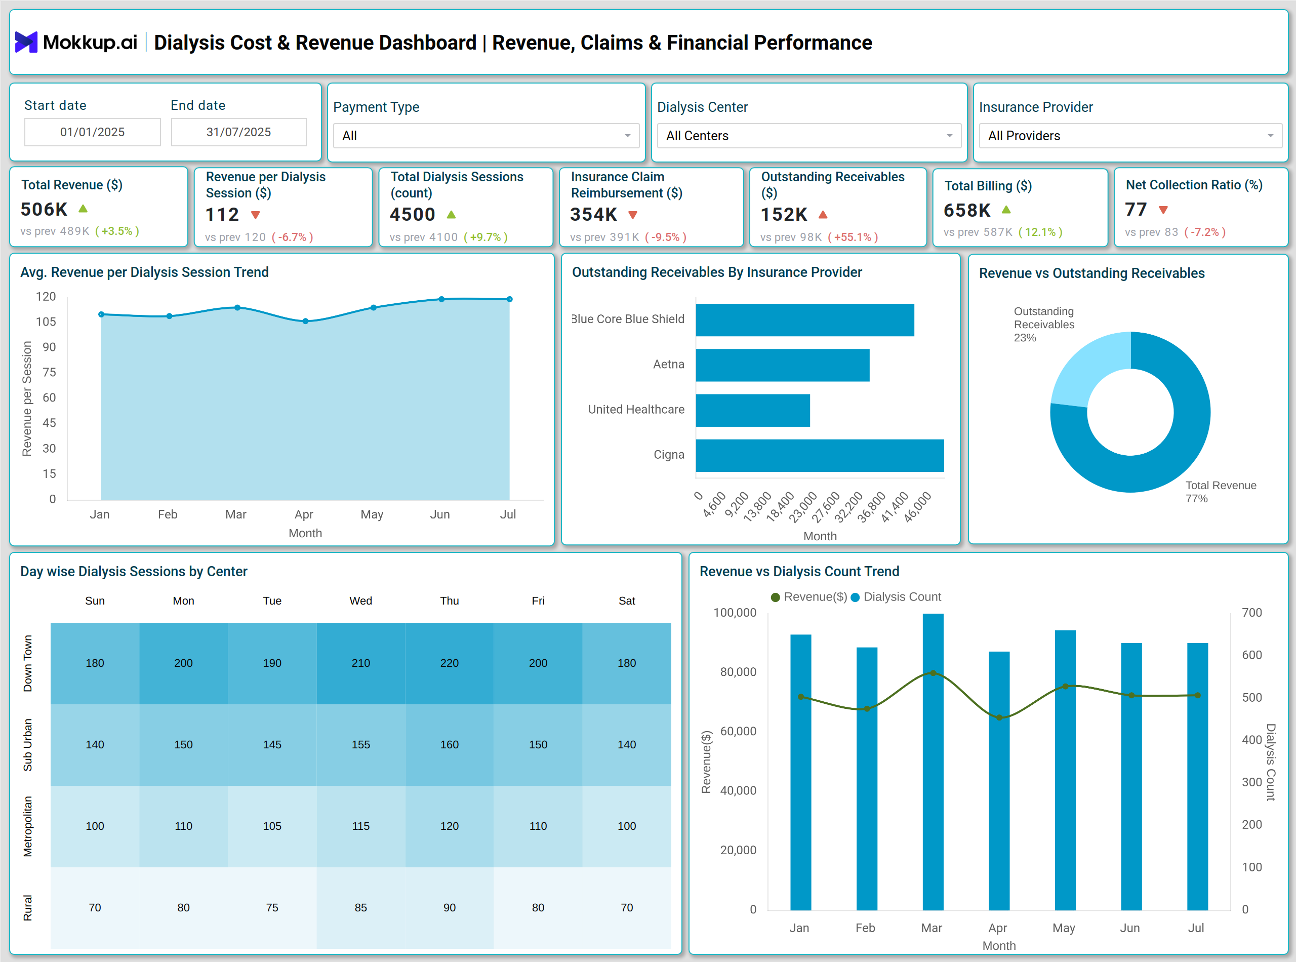Viewport: 1296px width, 962px height.
Task: Click the red down arrow beside Net Collection Ratio 77
Action: [1163, 210]
